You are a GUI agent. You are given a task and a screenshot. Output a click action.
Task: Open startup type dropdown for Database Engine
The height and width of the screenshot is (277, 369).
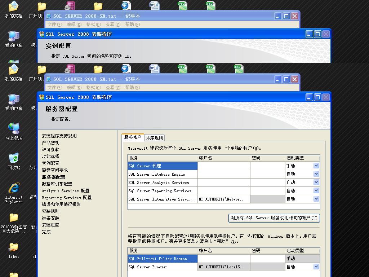click(x=316, y=174)
